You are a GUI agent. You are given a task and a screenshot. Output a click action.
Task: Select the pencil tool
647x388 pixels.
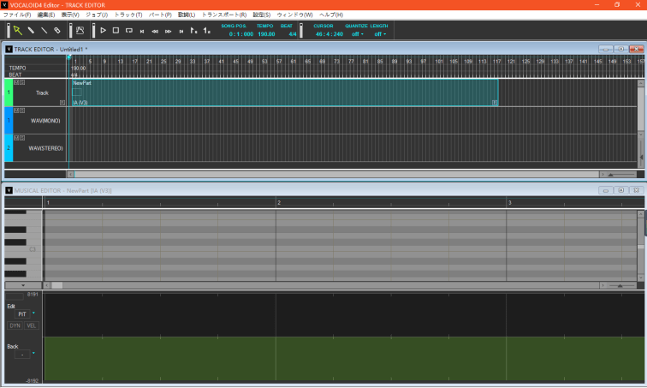(x=30, y=30)
